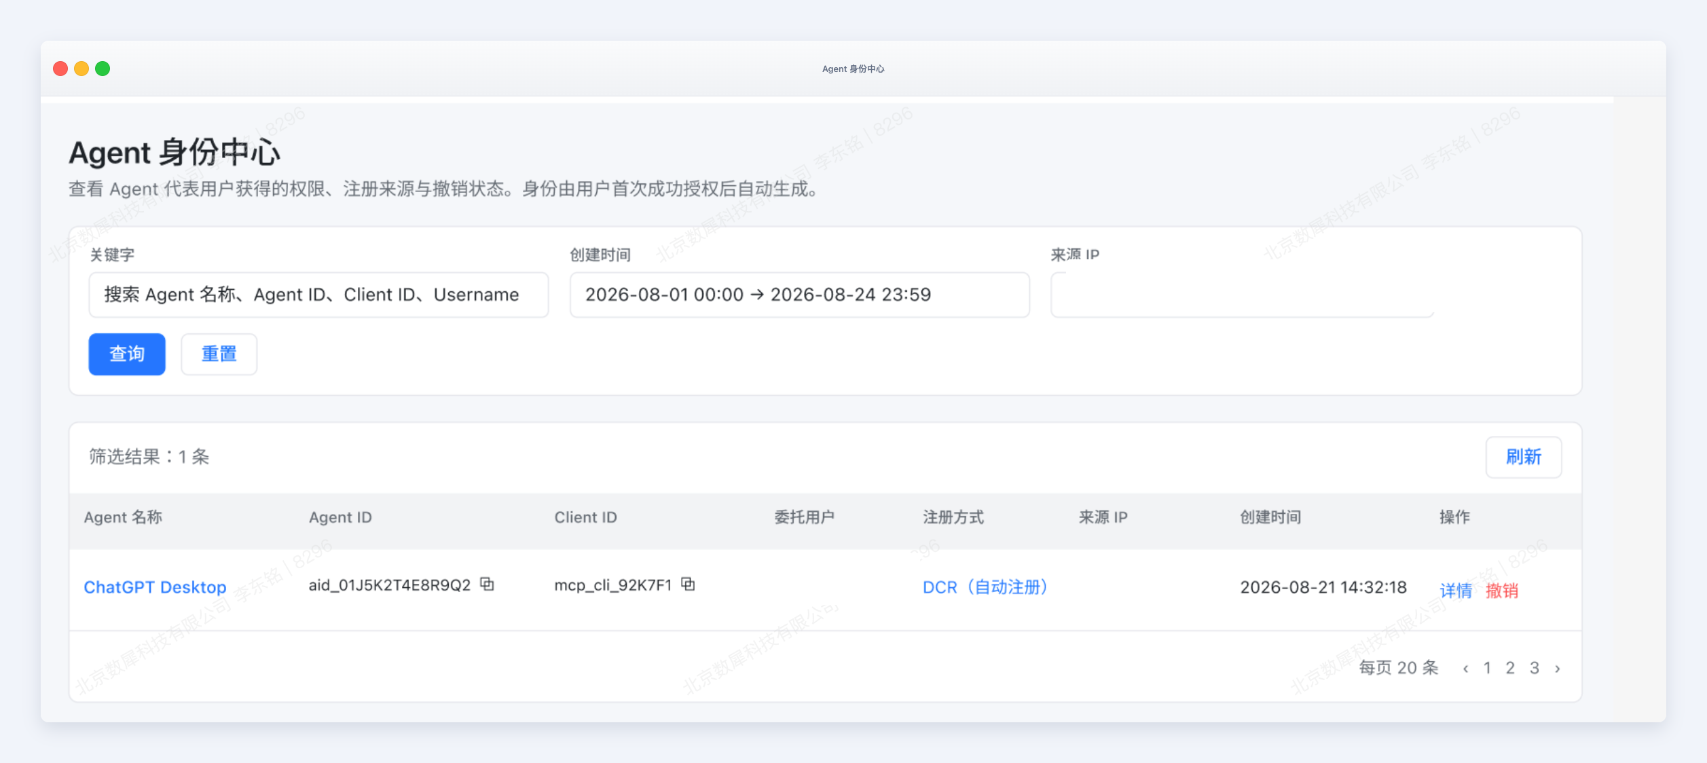Open the ChatGPT Desktop agent link
The image size is (1707, 763).
(155, 587)
